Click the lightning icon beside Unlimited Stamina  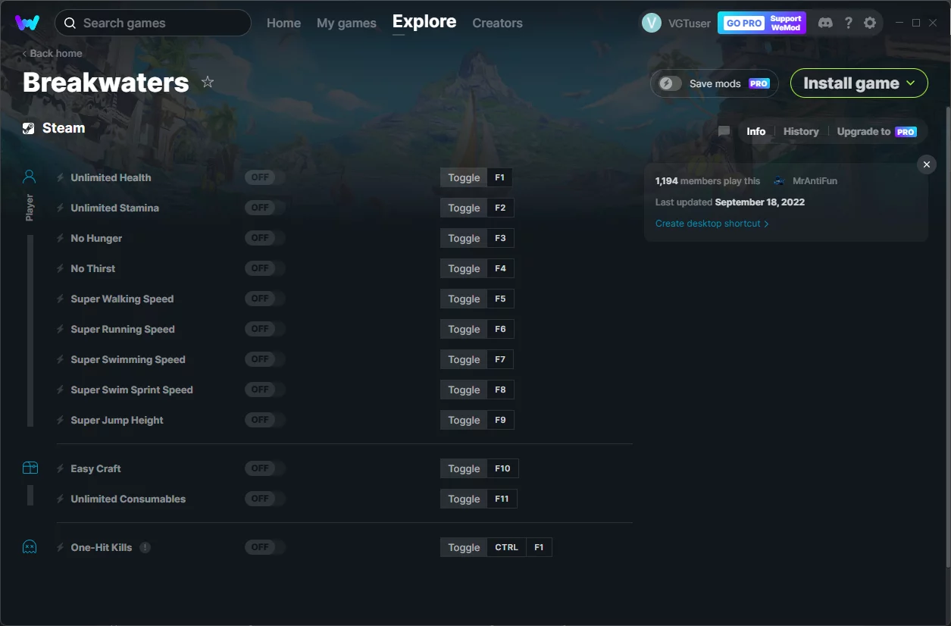(61, 208)
